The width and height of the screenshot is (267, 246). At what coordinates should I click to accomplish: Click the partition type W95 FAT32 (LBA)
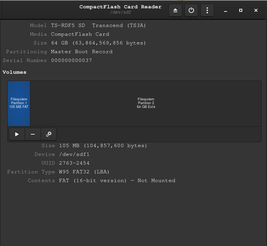coord(84,172)
